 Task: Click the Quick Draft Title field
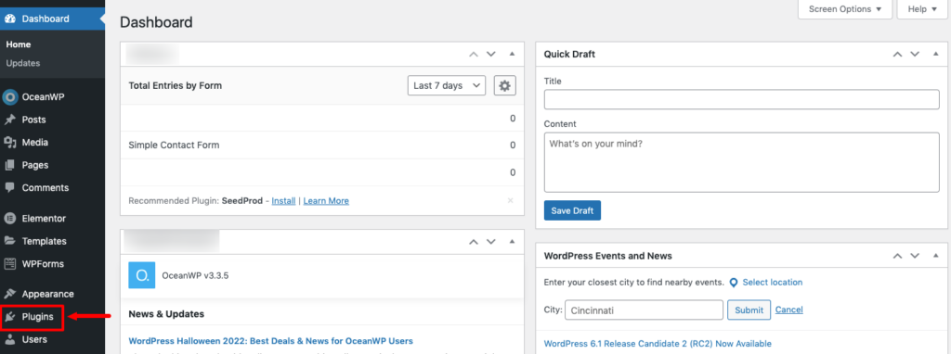click(x=742, y=99)
